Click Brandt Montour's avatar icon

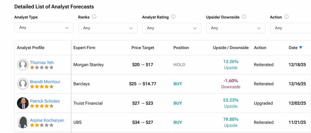click(x=23, y=84)
